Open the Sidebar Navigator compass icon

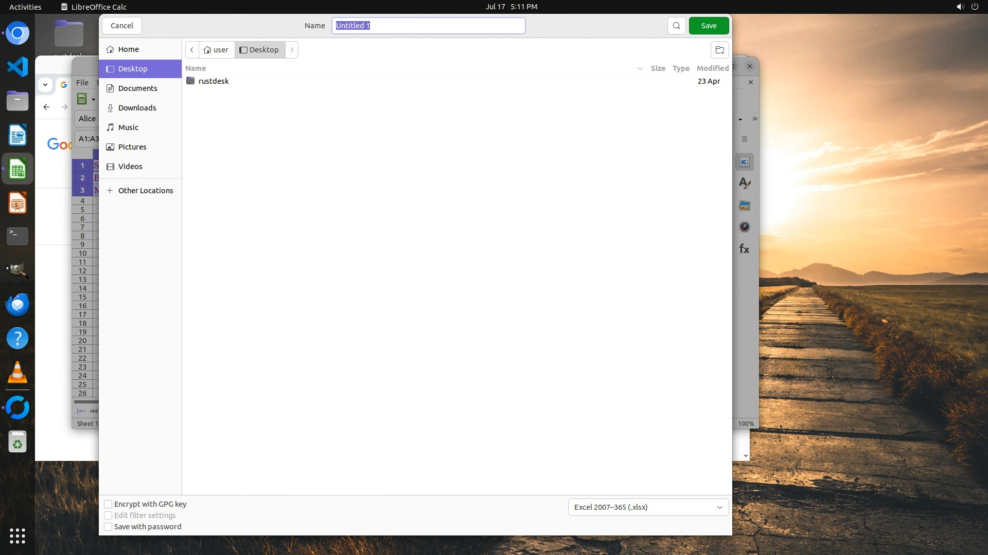coord(745,227)
